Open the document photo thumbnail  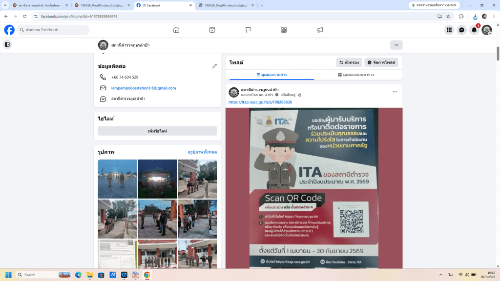point(117,254)
